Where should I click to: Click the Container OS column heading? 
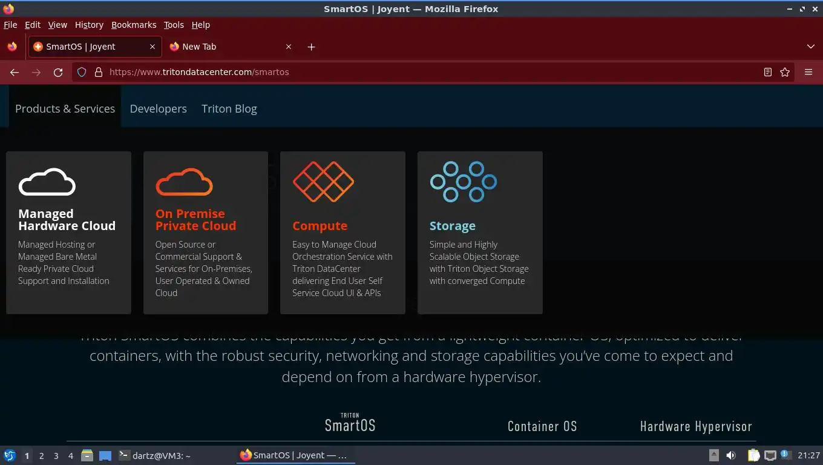pos(542,426)
